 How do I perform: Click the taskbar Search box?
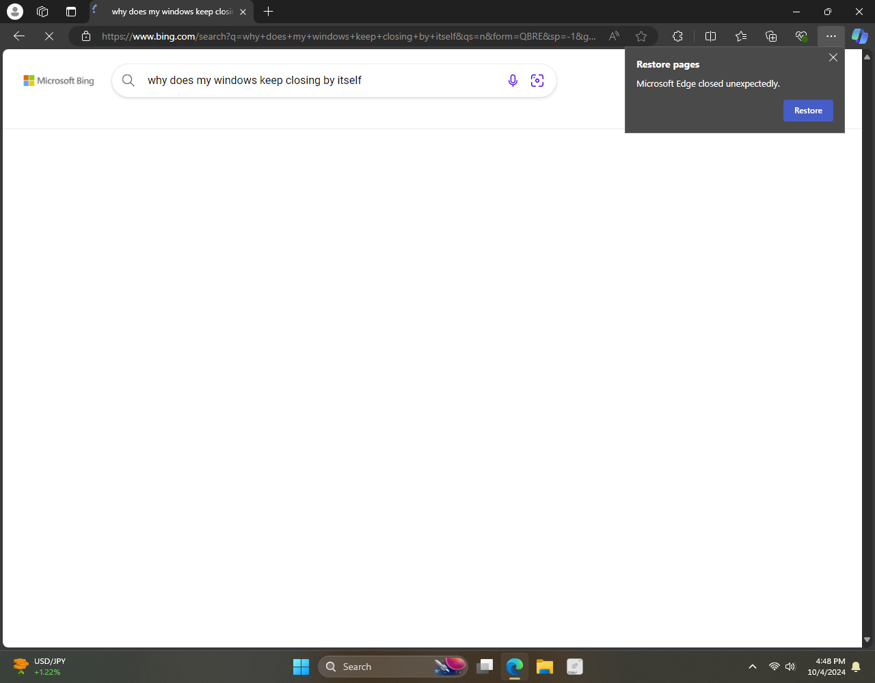point(393,667)
